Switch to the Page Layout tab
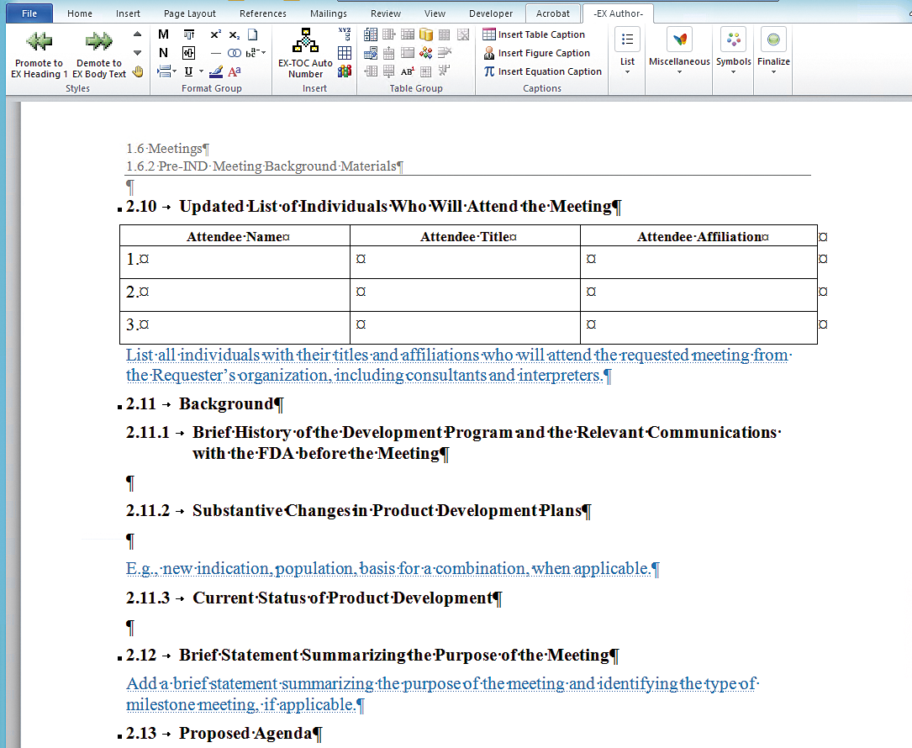 coord(190,13)
